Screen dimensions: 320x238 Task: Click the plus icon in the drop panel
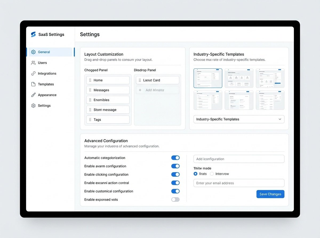coord(140,90)
